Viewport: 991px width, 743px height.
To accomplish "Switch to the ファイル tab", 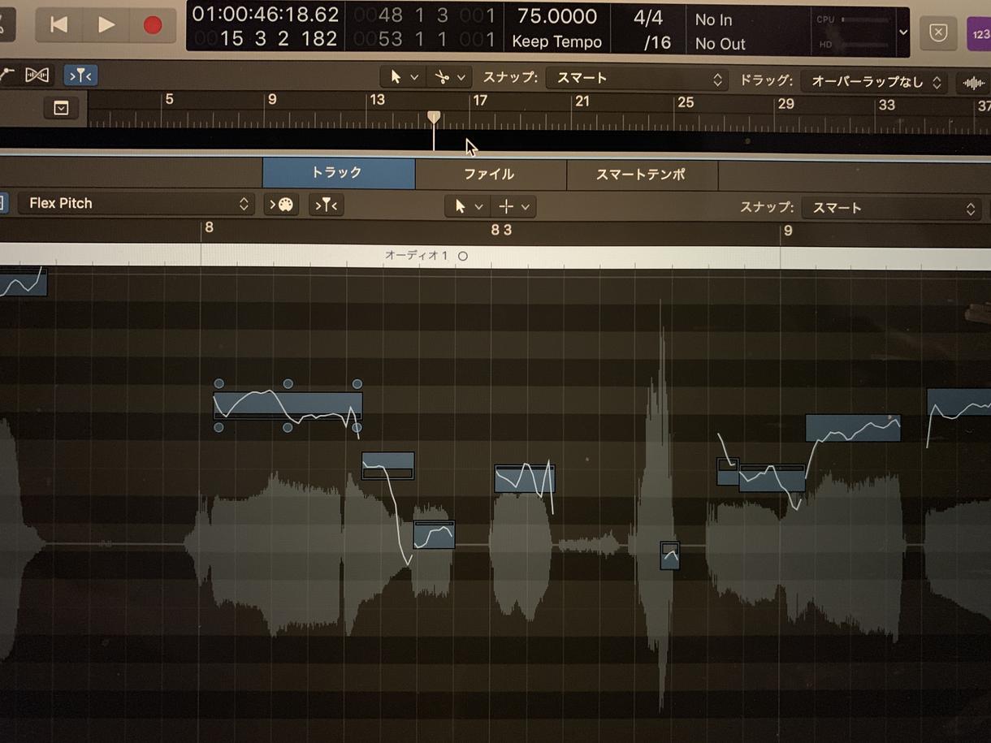I will coord(490,174).
